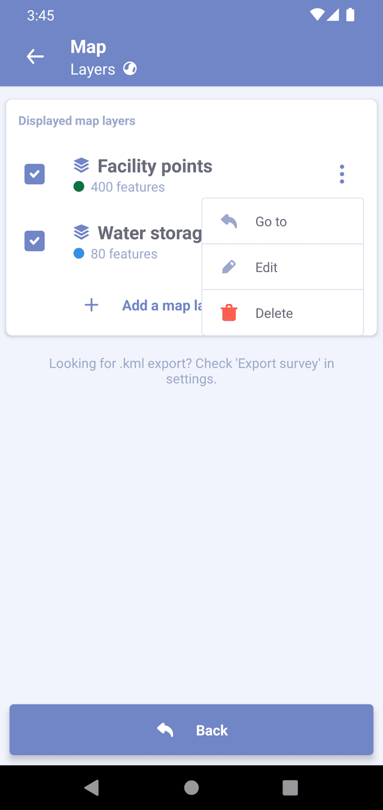This screenshot has height=810, width=383.
Task: Choose Delete in the popup menu
Action: click(274, 314)
